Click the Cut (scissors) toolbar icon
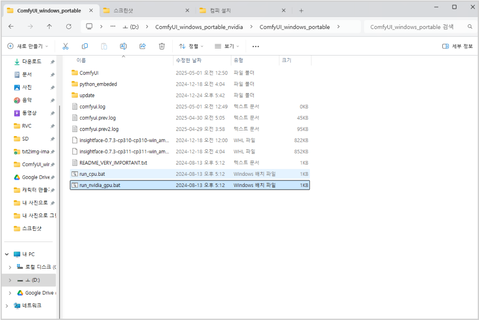Viewport: 479px width, 320px height. [x=65, y=46]
